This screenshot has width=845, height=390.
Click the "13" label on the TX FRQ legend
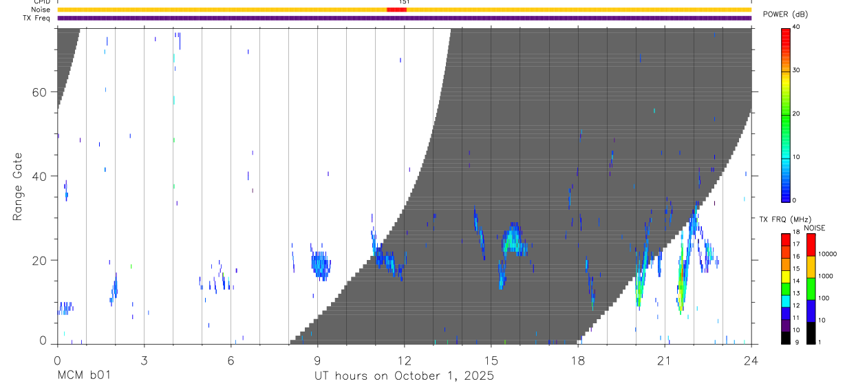[x=797, y=293]
